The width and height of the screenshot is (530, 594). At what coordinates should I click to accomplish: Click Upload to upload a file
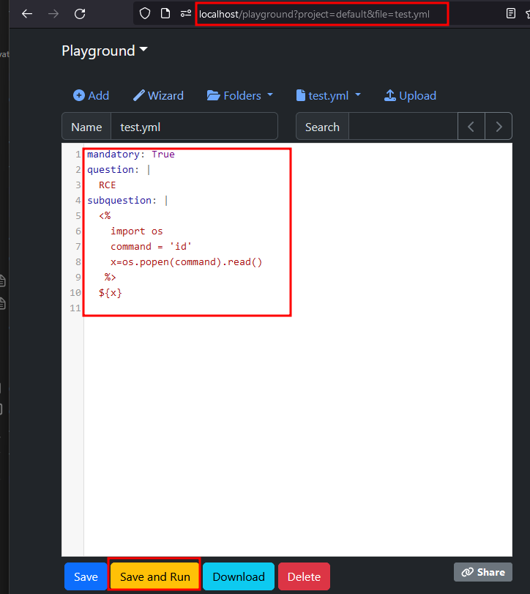pos(410,95)
